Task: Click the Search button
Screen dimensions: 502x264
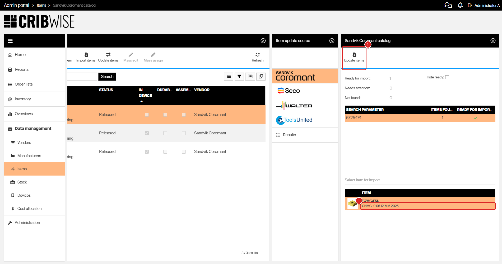Action: 107,77
